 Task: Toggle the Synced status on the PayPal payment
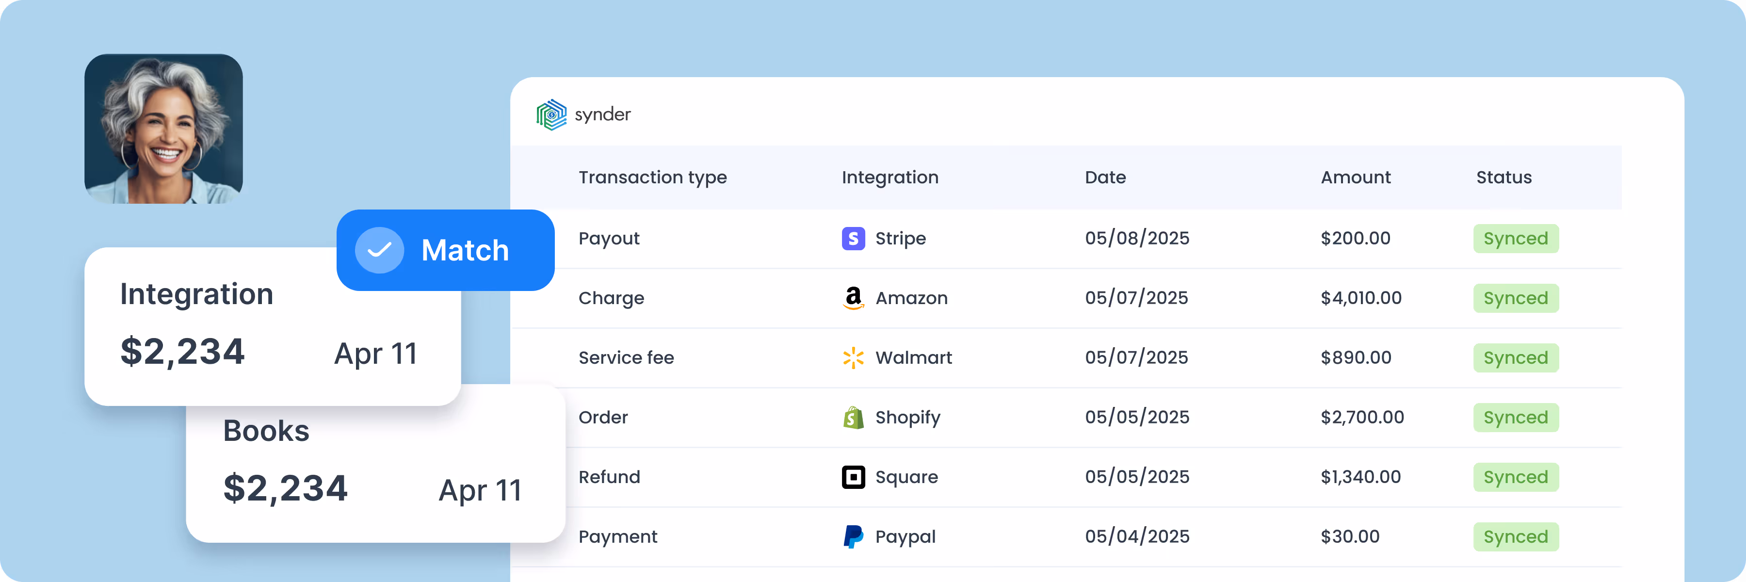(x=1516, y=536)
